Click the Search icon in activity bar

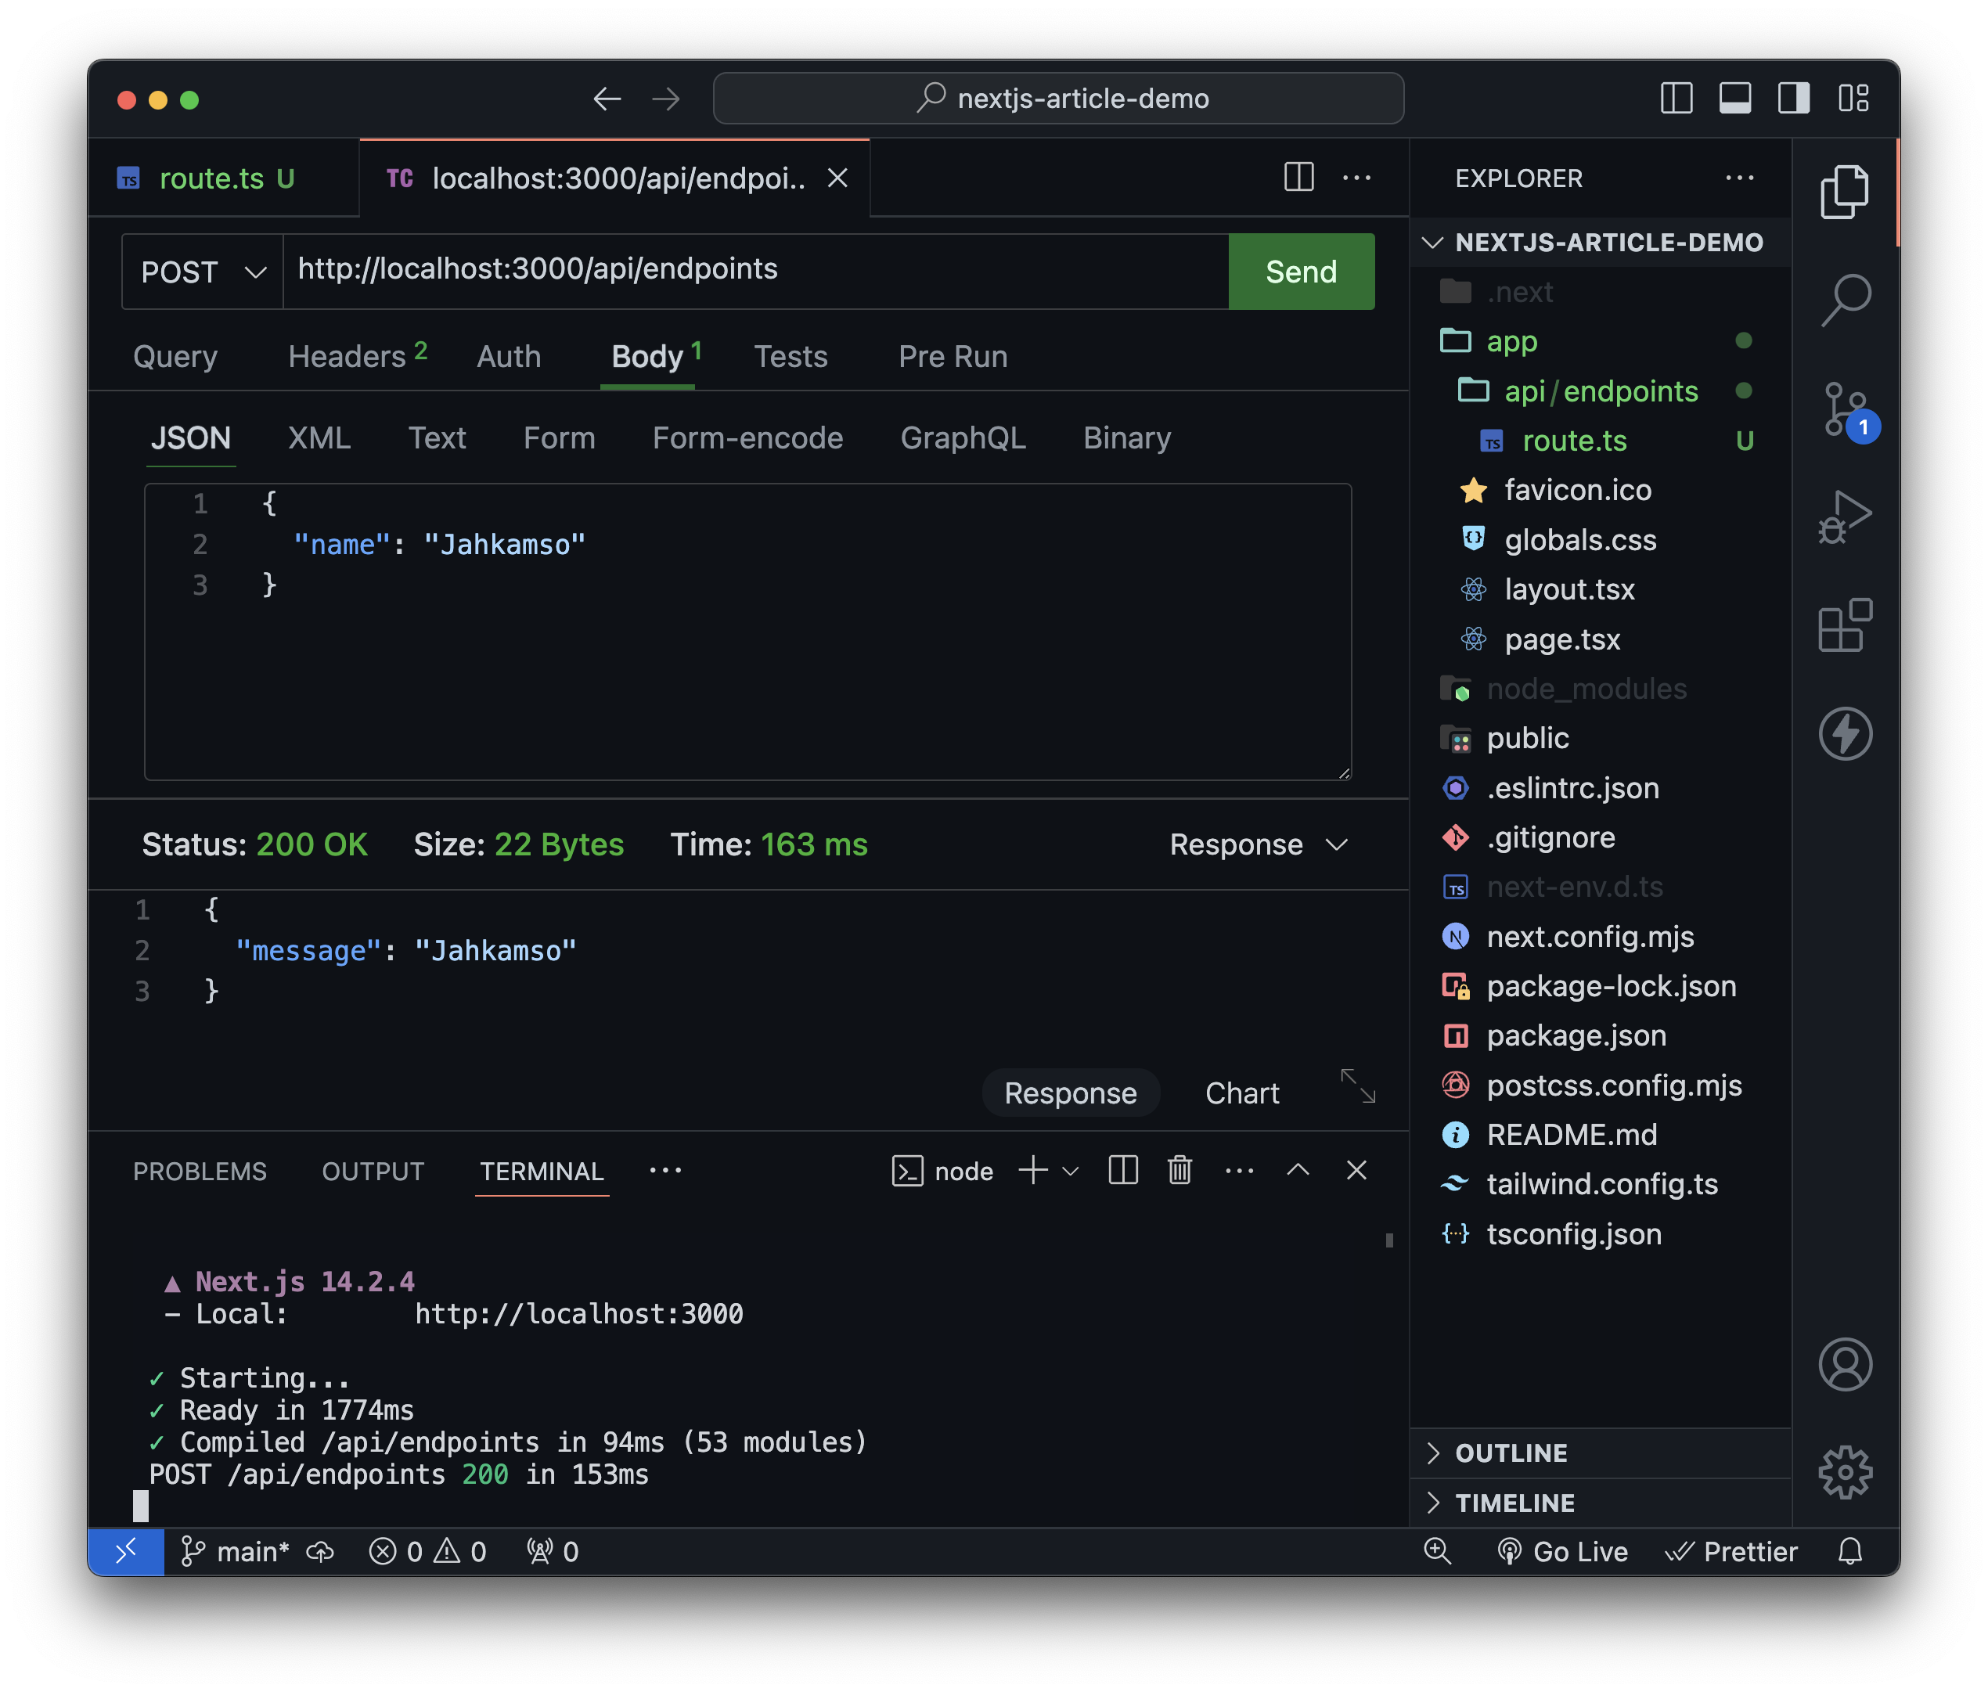tap(1845, 301)
